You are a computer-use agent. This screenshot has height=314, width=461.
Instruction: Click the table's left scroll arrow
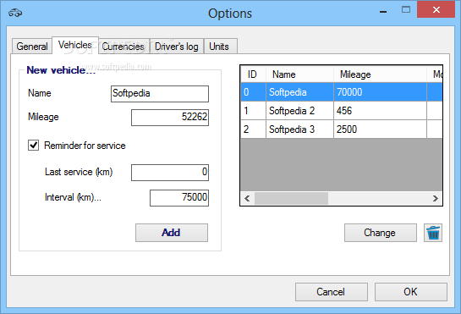click(247, 198)
